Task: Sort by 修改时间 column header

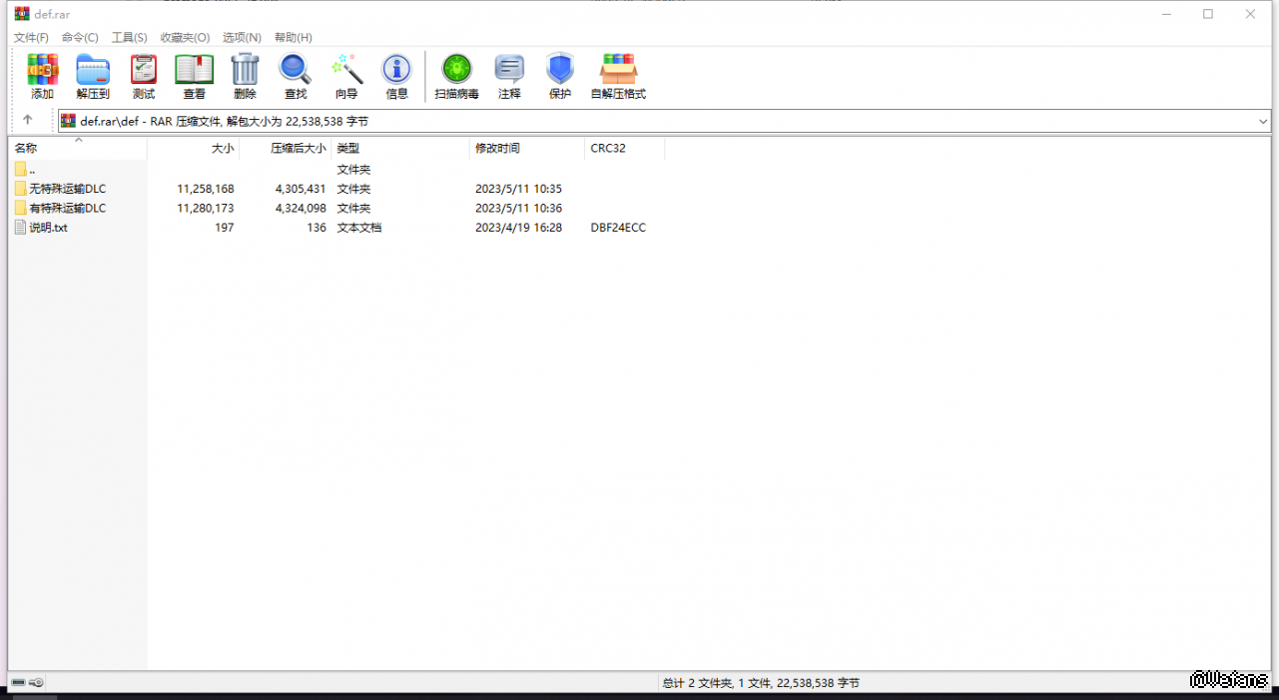Action: 527,148
